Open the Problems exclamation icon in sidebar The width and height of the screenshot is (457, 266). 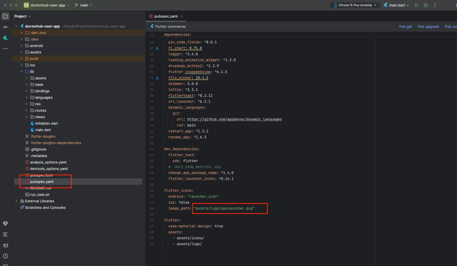click(5, 256)
